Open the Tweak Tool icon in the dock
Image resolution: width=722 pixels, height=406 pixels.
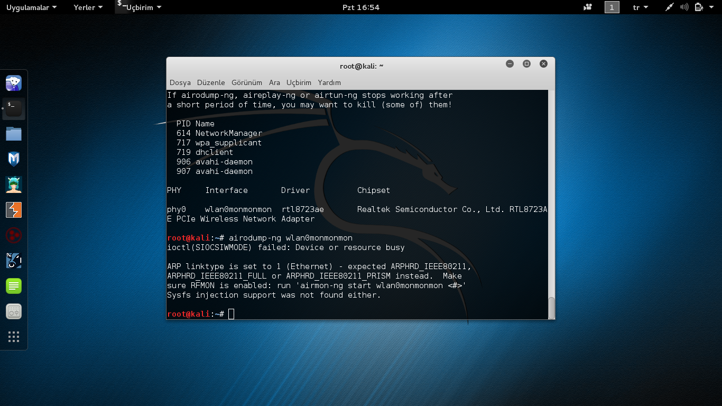pos(14,311)
